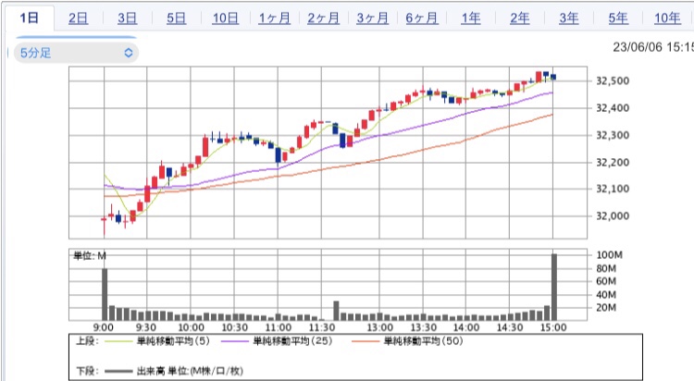Viewport: 694px width, 381px height.
Task: Open the 5分足 interval dropdown
Action: pyautogui.click(x=76, y=53)
